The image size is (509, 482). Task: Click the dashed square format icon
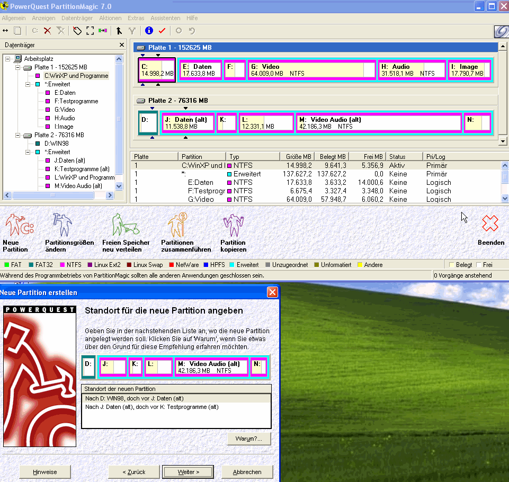tap(90, 31)
